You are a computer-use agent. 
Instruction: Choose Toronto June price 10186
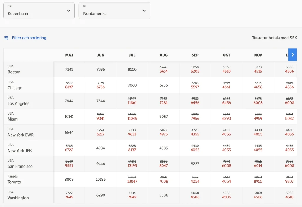[x=101, y=180]
